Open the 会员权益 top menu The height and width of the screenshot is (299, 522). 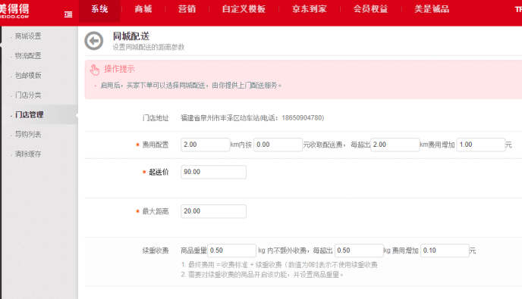(x=370, y=9)
